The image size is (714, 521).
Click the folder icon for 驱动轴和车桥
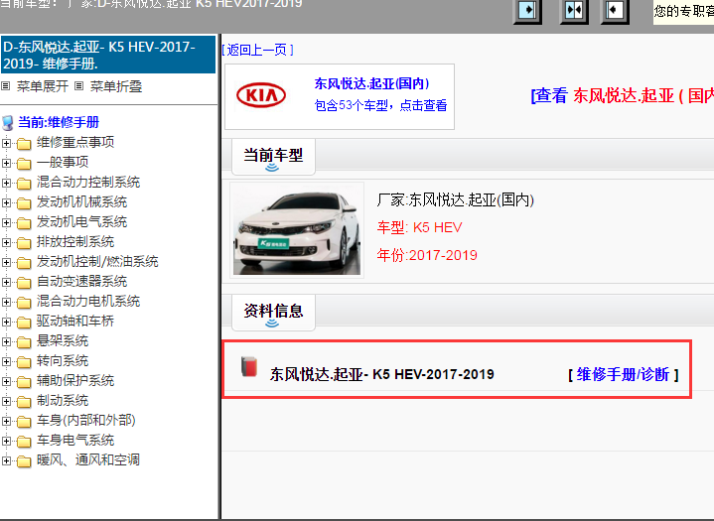click(24, 323)
